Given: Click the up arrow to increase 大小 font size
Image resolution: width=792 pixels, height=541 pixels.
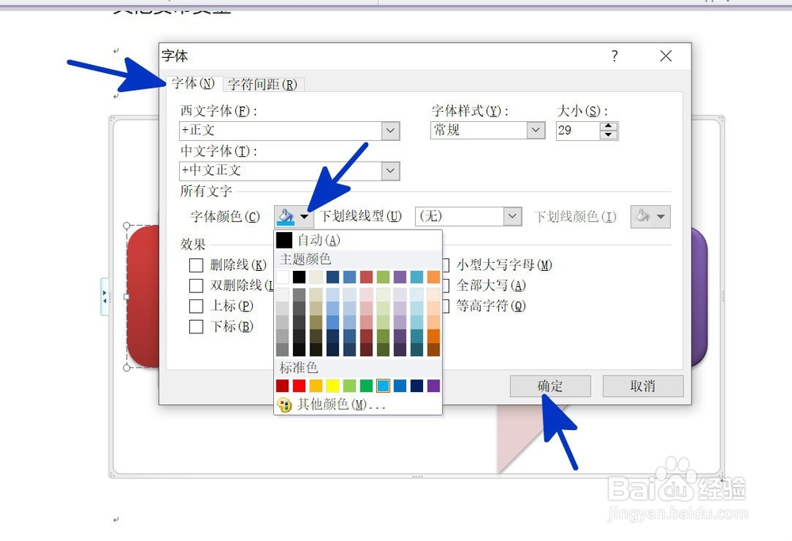Looking at the screenshot, I should [x=609, y=126].
